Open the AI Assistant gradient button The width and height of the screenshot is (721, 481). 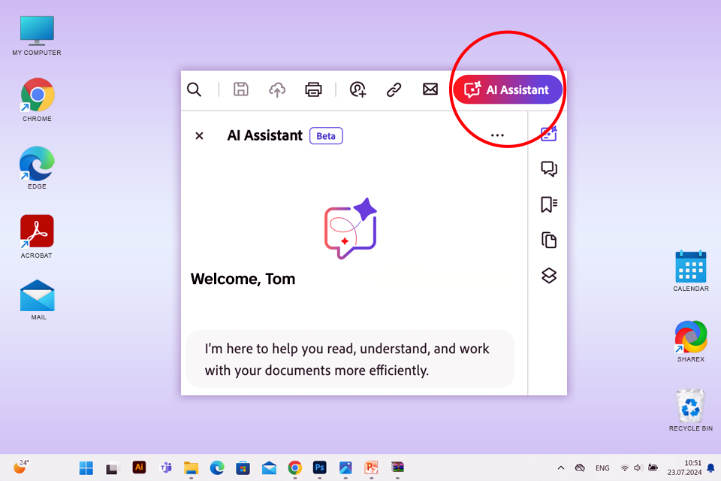pos(508,89)
